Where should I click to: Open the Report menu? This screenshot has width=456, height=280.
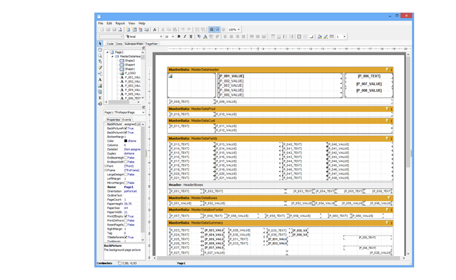120,23
